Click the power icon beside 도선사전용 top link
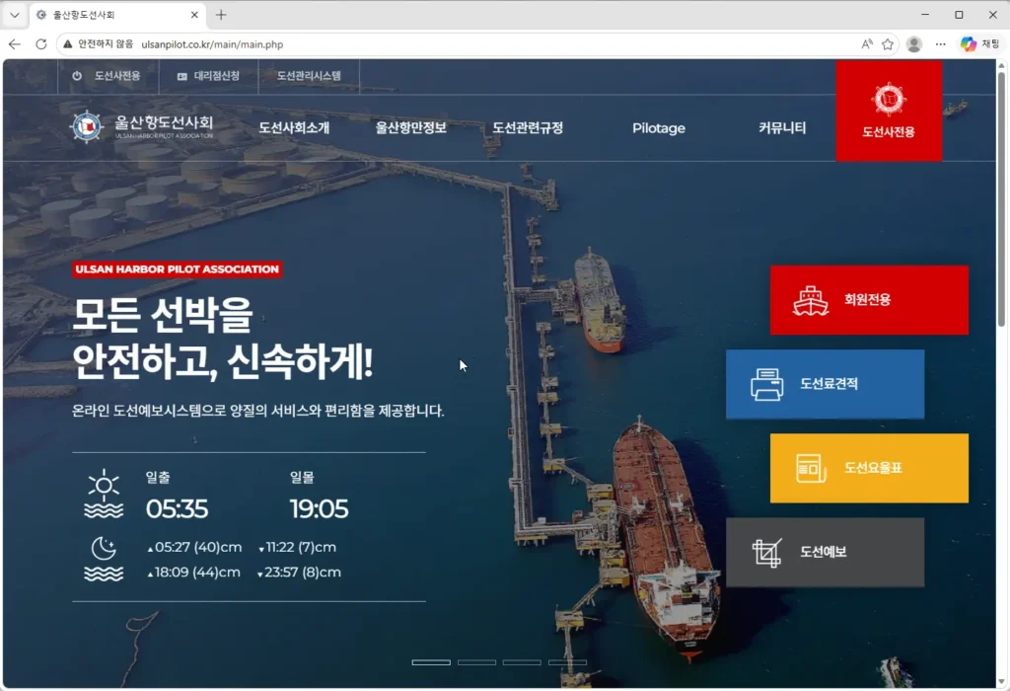Viewport: 1010px width, 691px height. [x=77, y=76]
